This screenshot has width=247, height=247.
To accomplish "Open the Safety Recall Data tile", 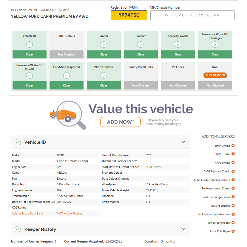I will (x=141, y=75).
